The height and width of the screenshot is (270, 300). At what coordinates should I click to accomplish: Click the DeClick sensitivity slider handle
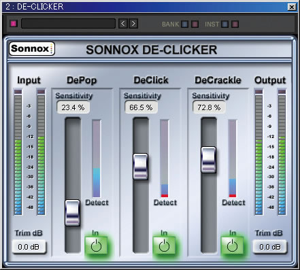coord(141,167)
